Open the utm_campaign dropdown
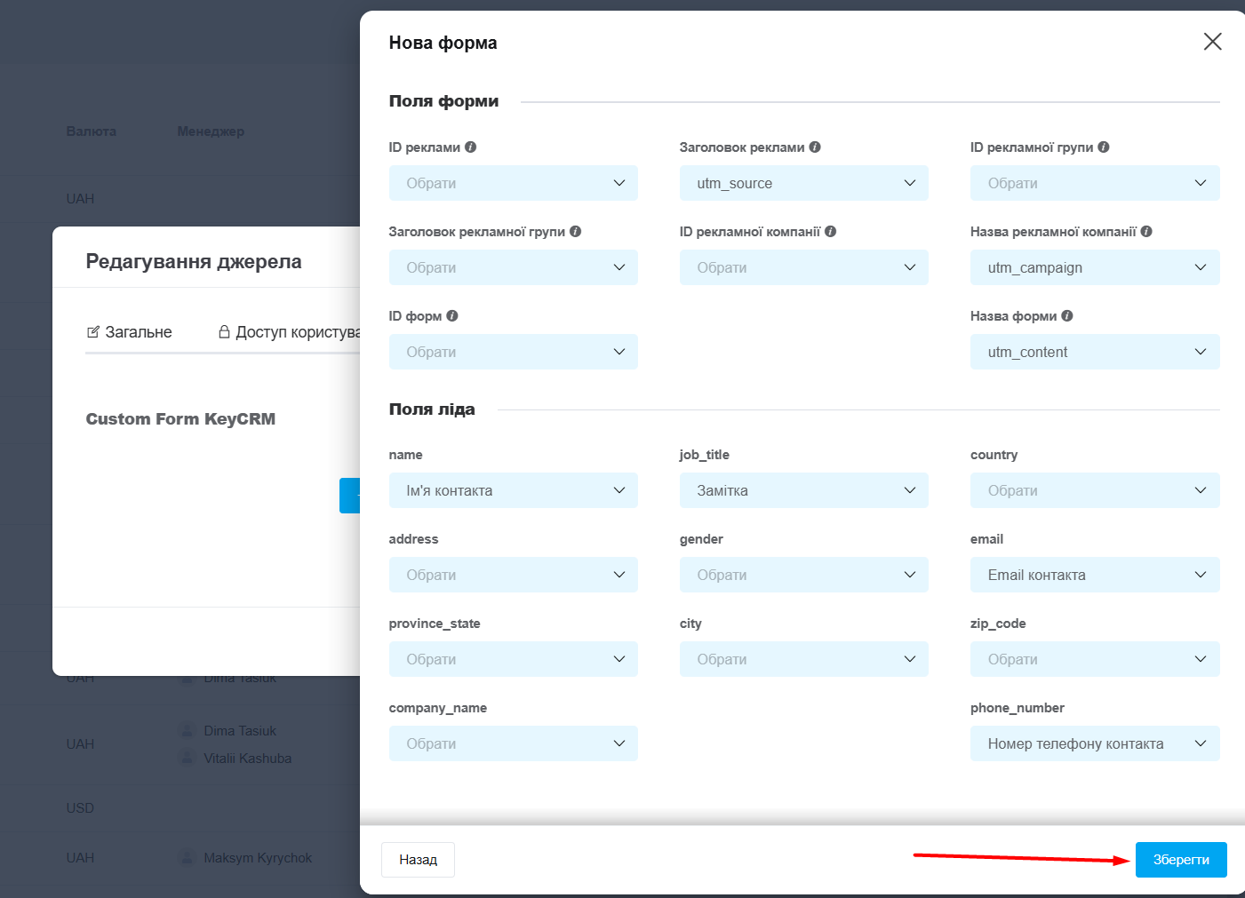The image size is (1245, 898). [x=1094, y=267]
